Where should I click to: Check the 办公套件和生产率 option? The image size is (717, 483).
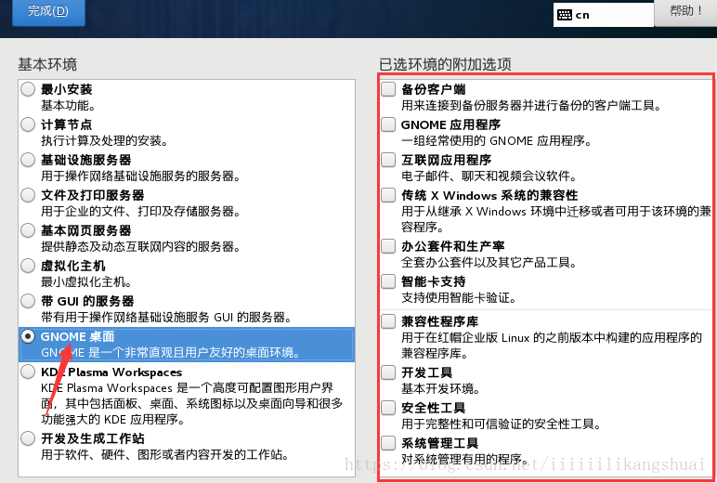point(388,246)
